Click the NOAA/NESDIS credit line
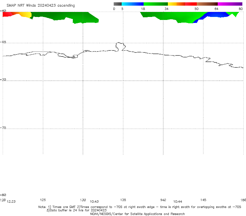246x216 pixels. (137, 214)
